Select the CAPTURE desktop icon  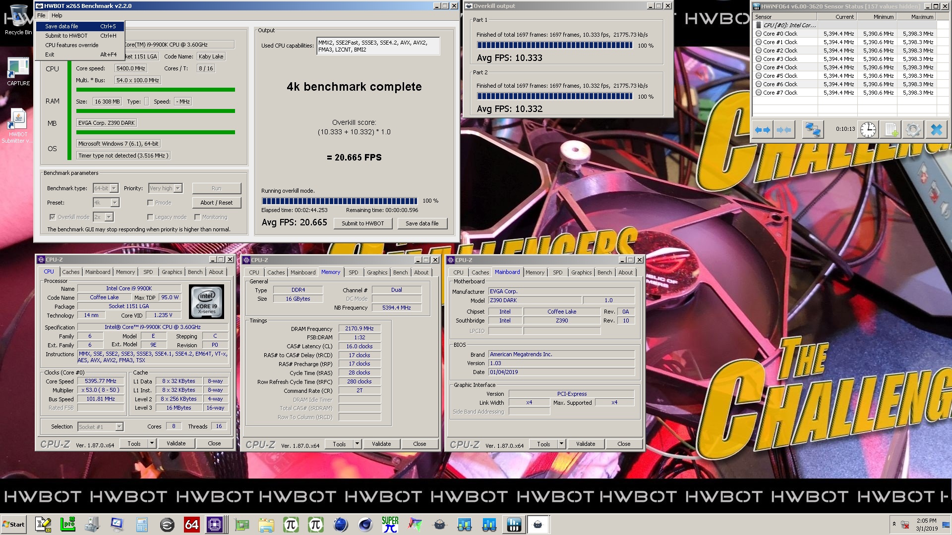[x=18, y=72]
